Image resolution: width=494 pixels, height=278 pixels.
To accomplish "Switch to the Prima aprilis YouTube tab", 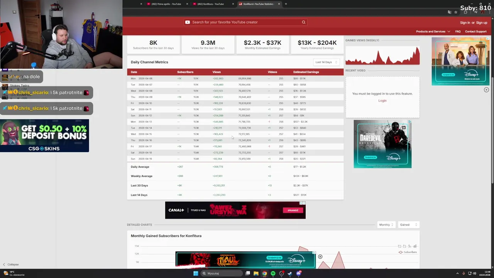I will click(166, 4).
